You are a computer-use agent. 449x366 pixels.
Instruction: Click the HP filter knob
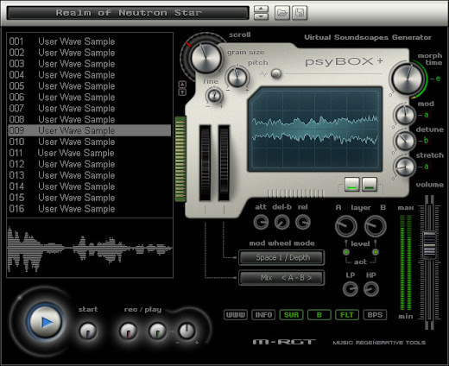pyautogui.click(x=371, y=289)
